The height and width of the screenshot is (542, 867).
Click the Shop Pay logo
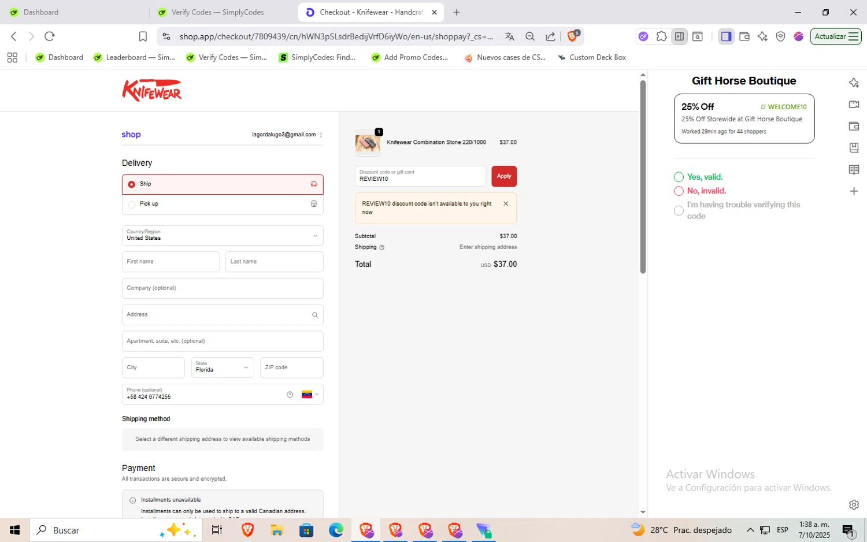(131, 135)
